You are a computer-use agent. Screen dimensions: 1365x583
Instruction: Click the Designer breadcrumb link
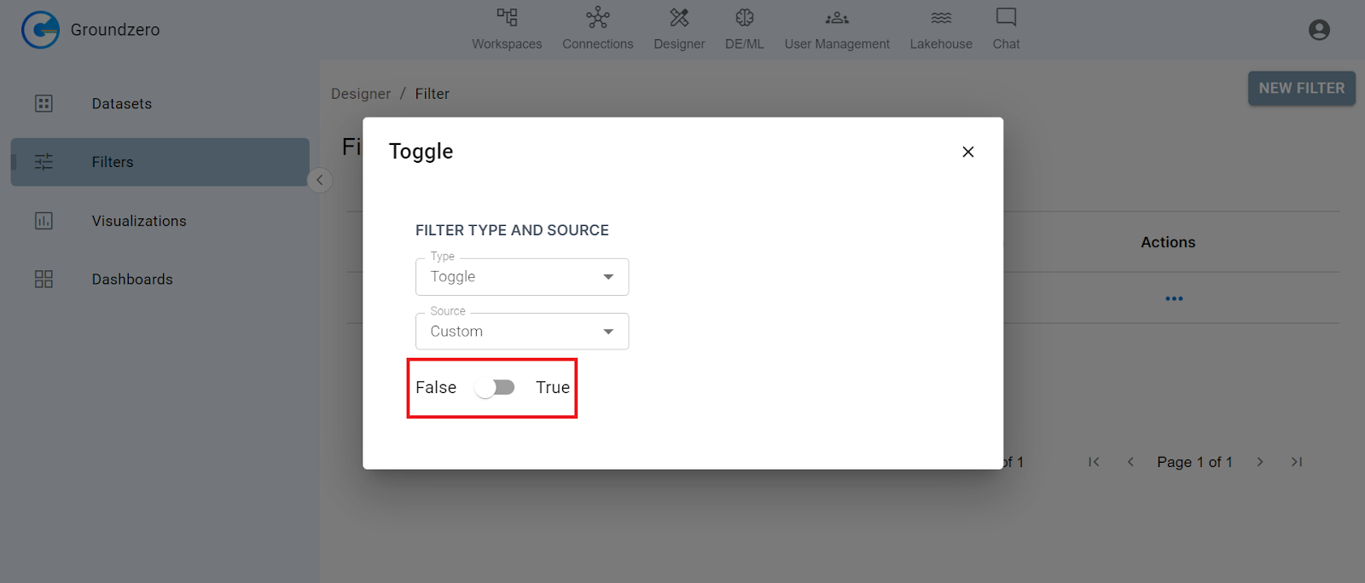point(360,94)
